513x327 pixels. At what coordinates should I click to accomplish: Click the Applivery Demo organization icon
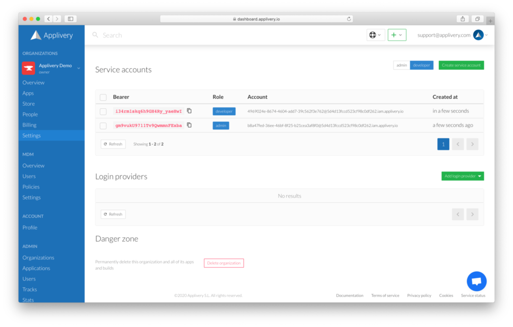point(29,68)
